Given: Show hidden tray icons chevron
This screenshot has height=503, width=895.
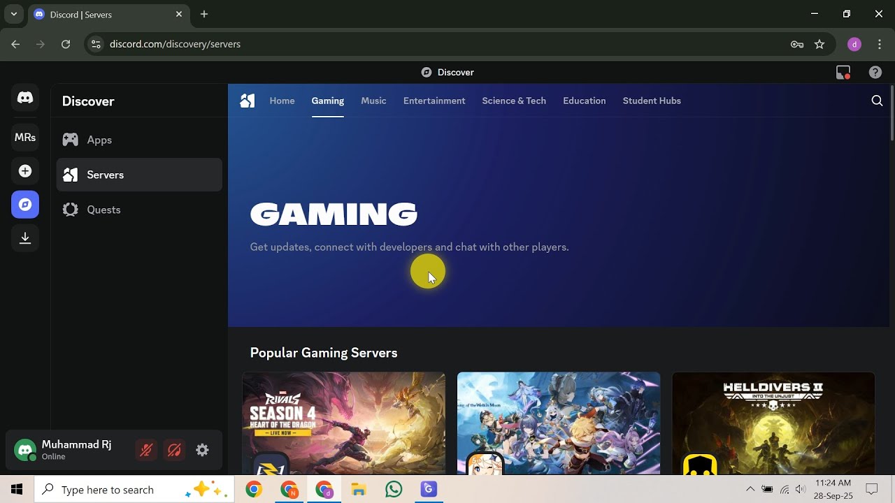Looking at the screenshot, I should pos(750,490).
